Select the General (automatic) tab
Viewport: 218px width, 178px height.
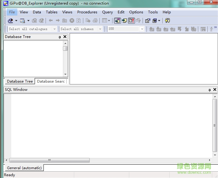[24, 168]
